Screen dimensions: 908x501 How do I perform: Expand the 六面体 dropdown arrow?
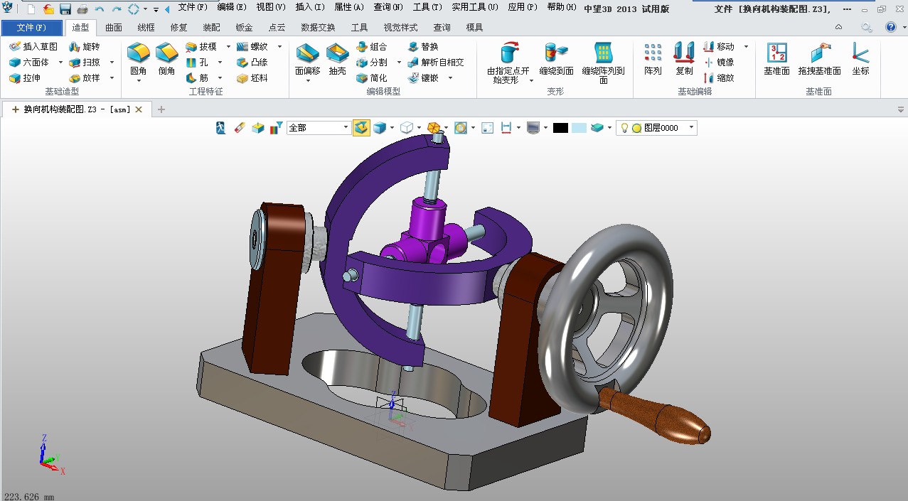60,63
